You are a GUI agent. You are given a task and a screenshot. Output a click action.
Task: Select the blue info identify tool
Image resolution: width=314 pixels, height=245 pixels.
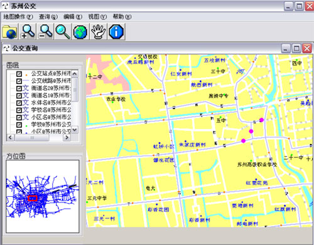[116, 32]
